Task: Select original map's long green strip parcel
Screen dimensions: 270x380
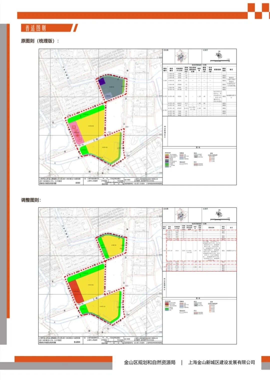Action: (x=86, y=114)
